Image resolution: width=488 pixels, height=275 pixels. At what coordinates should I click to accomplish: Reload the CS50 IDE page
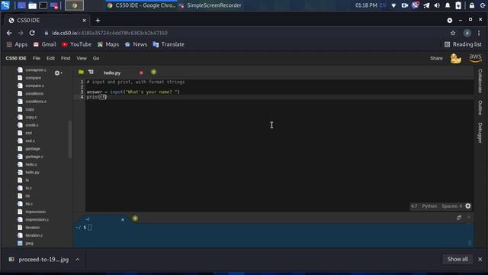click(32, 33)
